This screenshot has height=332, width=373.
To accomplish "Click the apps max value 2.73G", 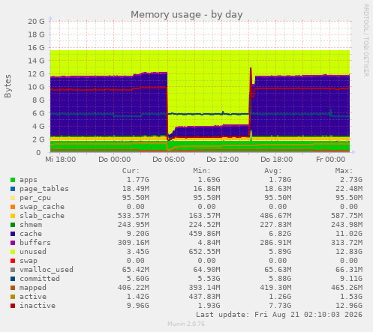I will (x=351, y=180).
